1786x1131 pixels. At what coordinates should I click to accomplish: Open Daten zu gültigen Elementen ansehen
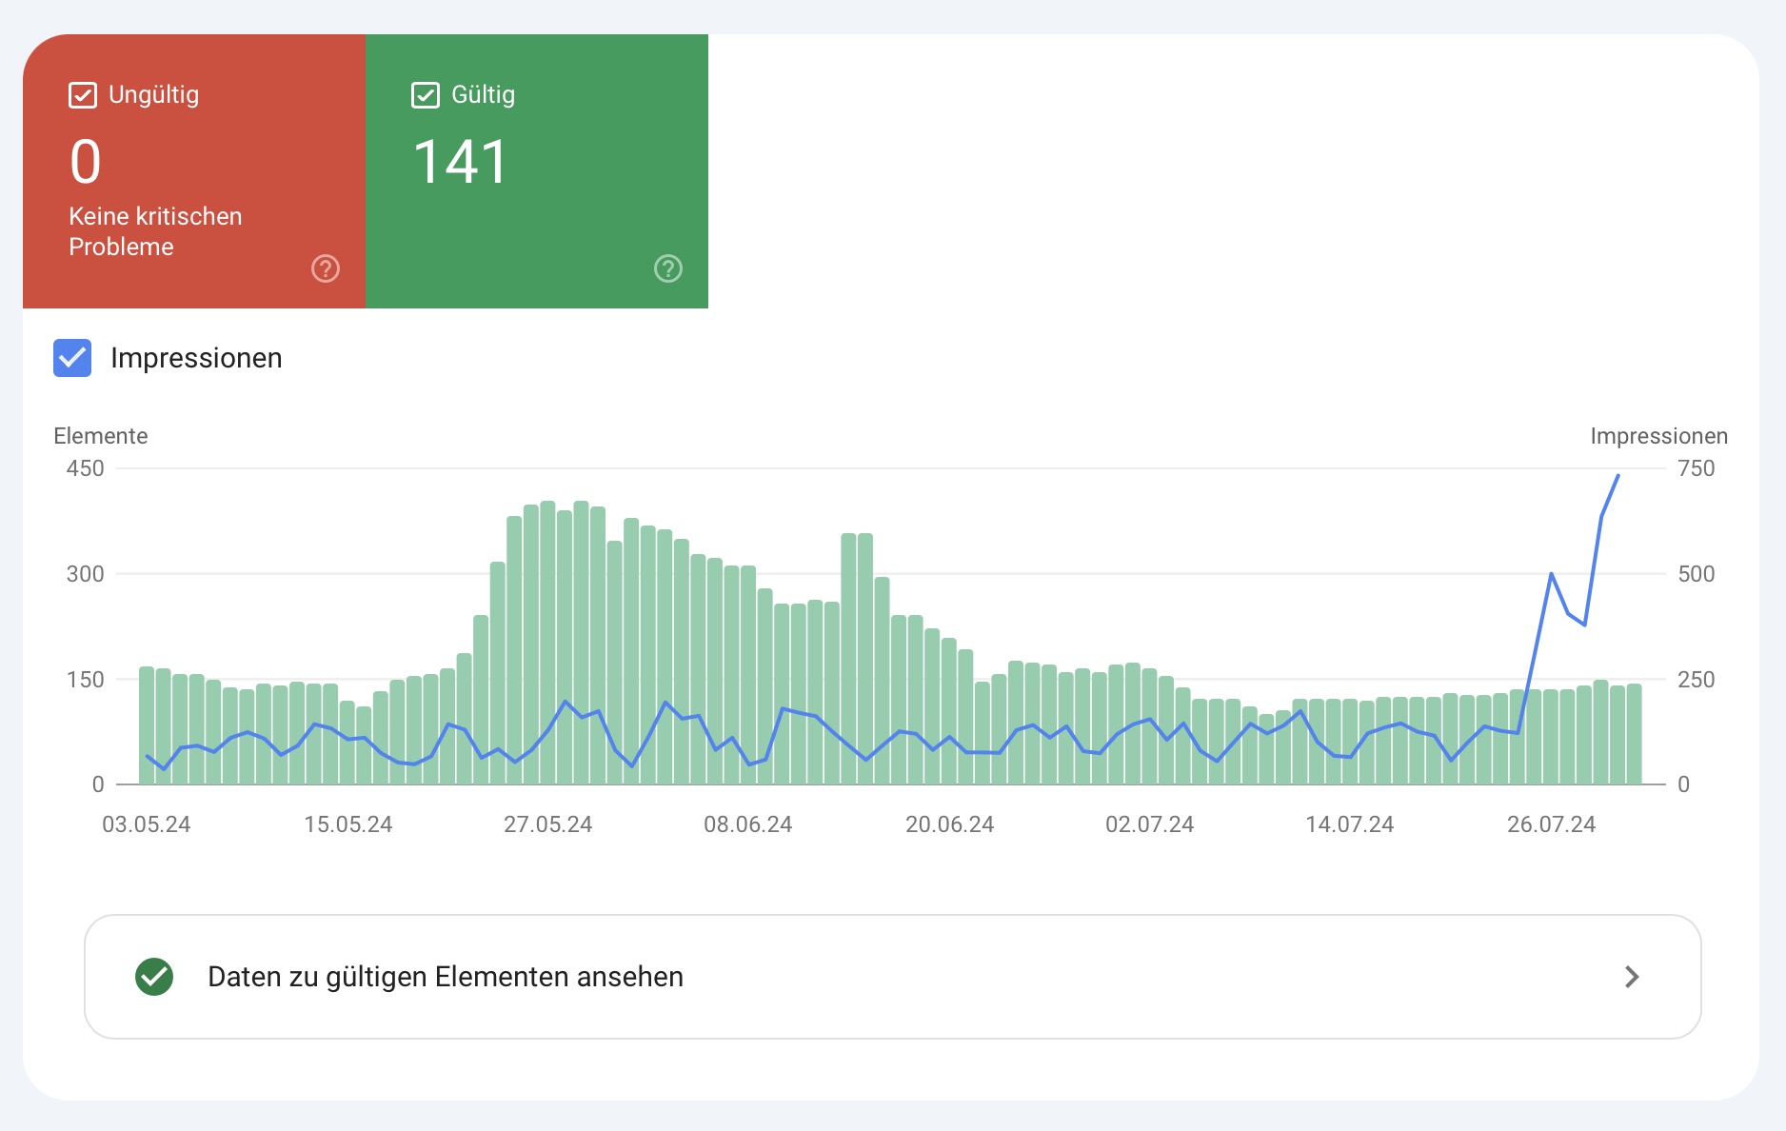coord(446,977)
